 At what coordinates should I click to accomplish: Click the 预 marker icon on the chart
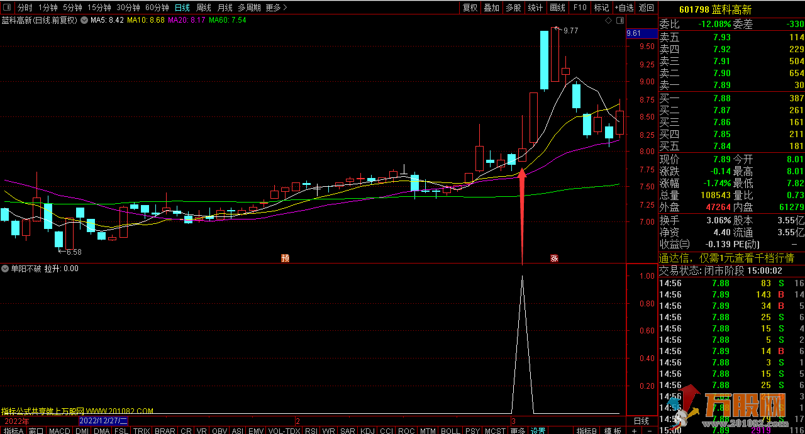[285, 258]
